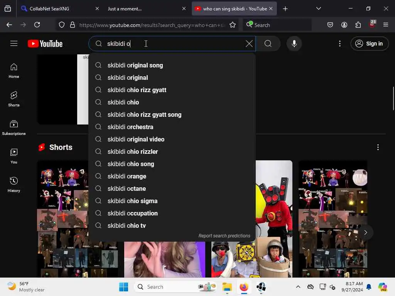Screen dimensions: 395x296
Task: Click Firefox icon on taskbar
Action: tap(244, 287)
